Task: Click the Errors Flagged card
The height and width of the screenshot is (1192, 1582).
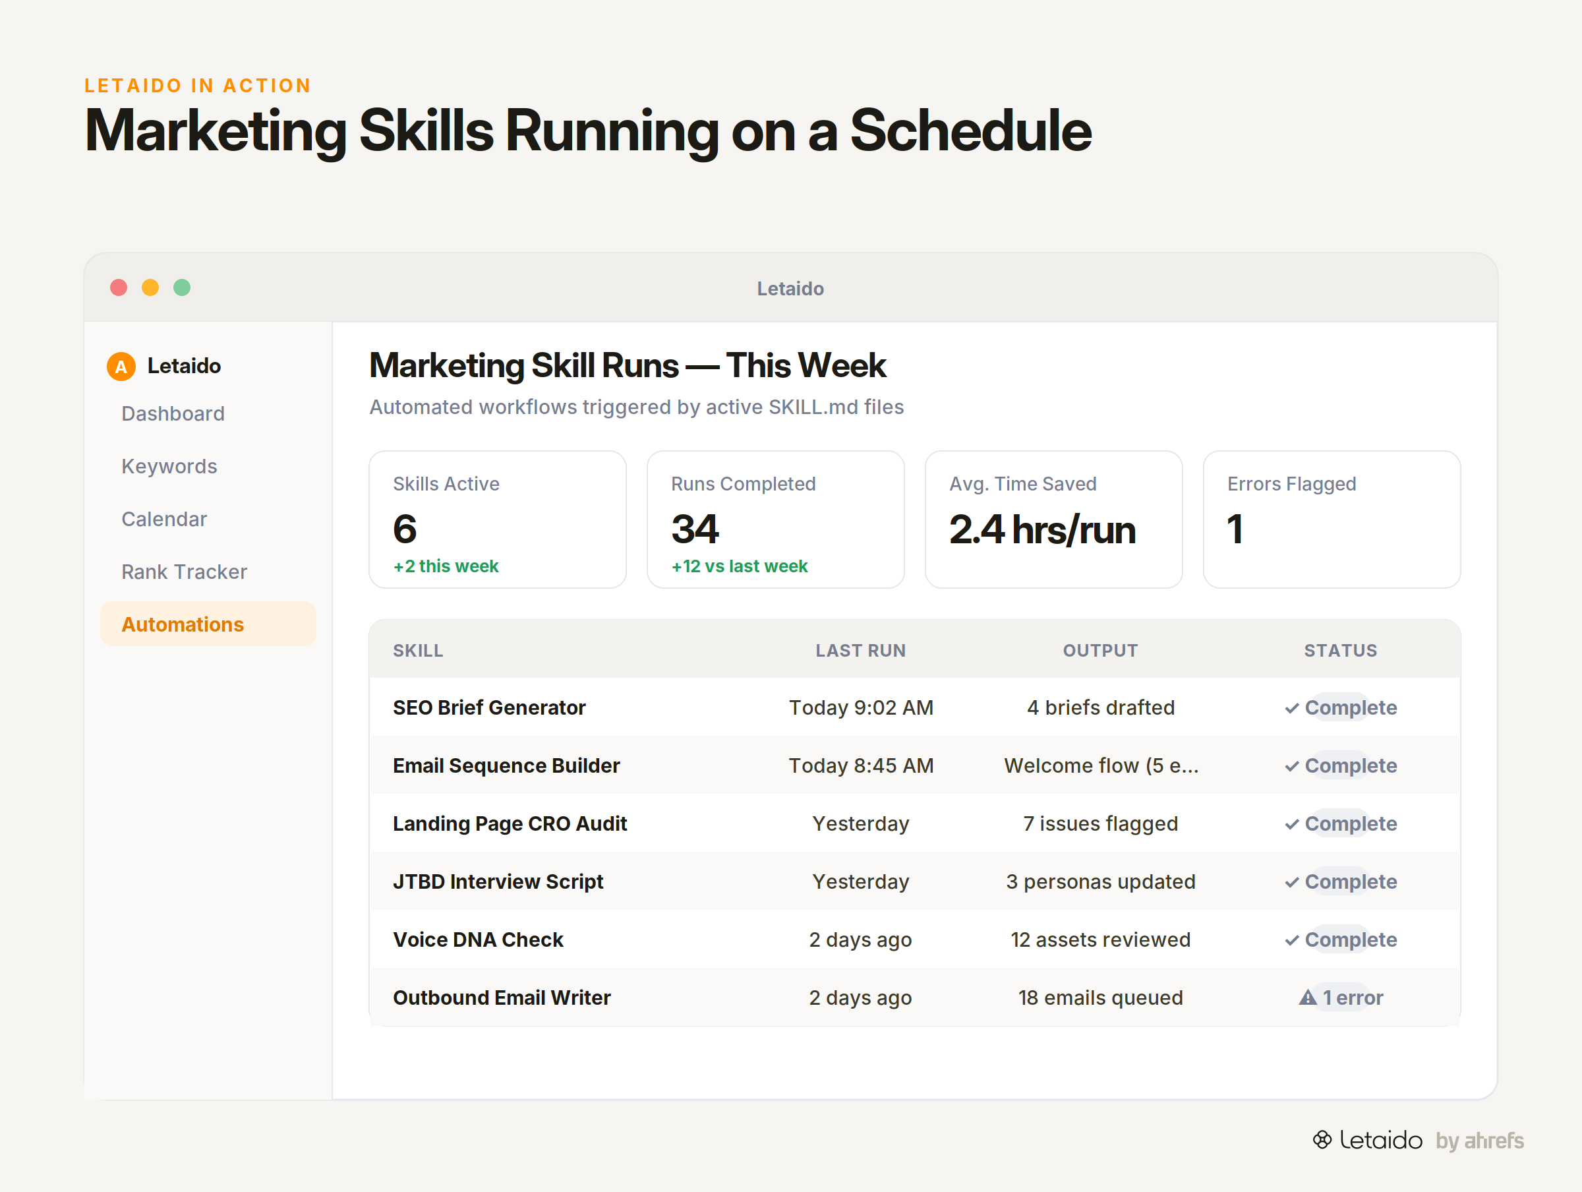Action: [x=1332, y=520]
